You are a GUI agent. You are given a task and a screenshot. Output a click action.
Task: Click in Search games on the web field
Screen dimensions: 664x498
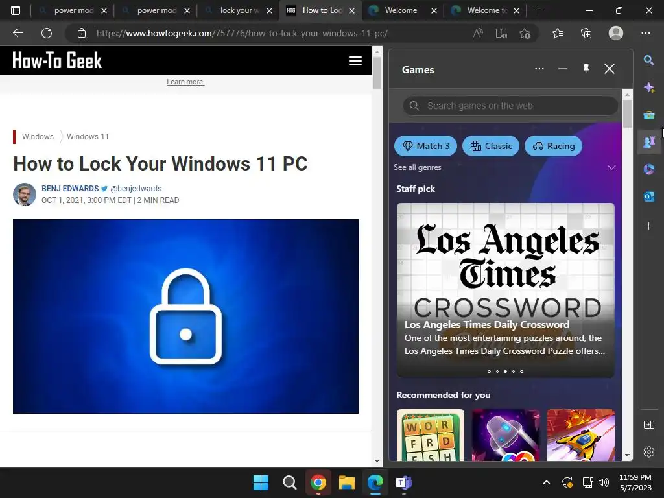click(x=510, y=106)
